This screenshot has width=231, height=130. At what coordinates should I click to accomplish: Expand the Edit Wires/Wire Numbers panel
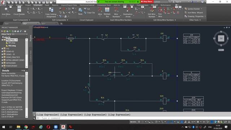pos(165,20)
